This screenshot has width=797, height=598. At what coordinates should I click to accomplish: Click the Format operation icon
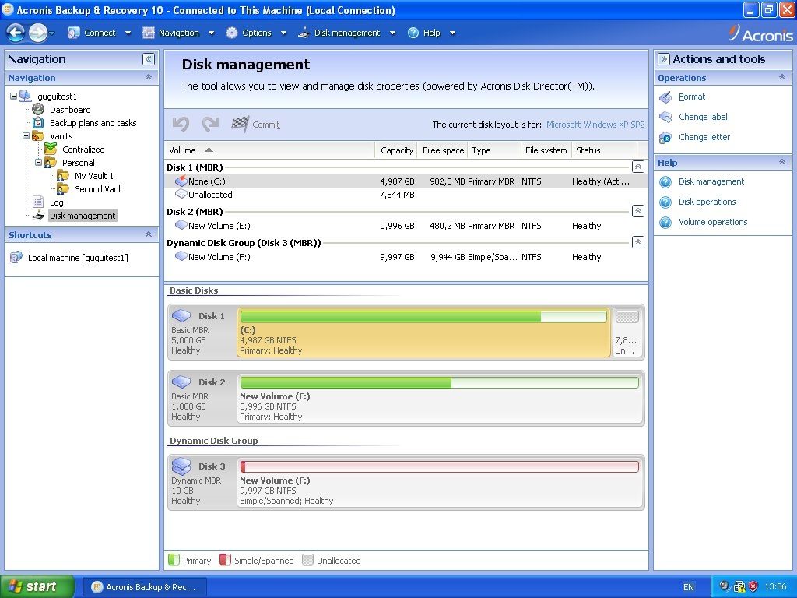pos(665,97)
